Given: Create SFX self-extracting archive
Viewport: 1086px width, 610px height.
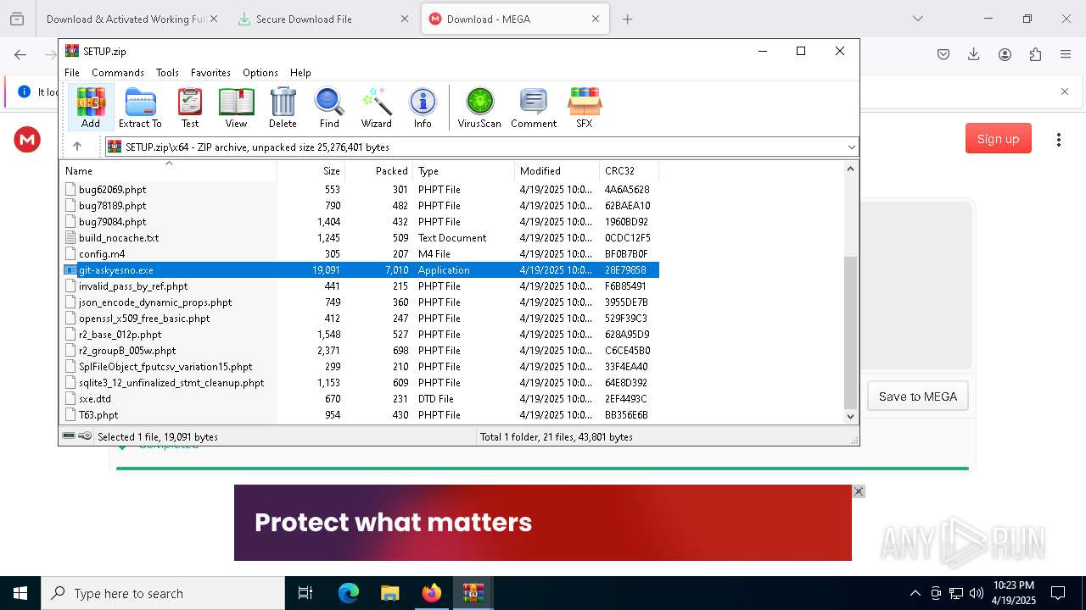Looking at the screenshot, I should 585,108.
